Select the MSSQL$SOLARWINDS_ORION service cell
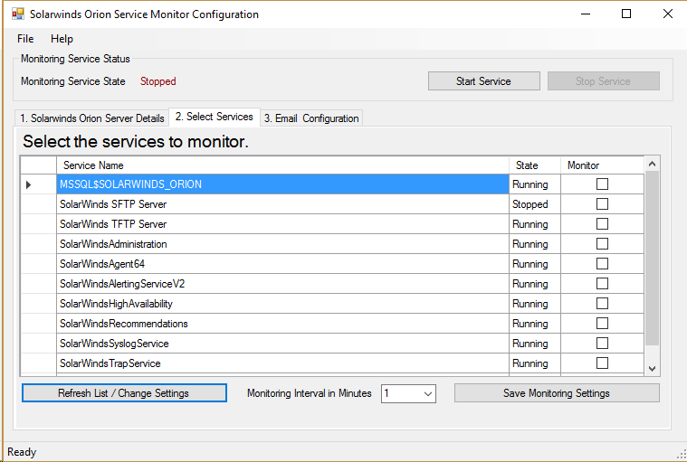This screenshot has height=462, width=687. point(282,184)
